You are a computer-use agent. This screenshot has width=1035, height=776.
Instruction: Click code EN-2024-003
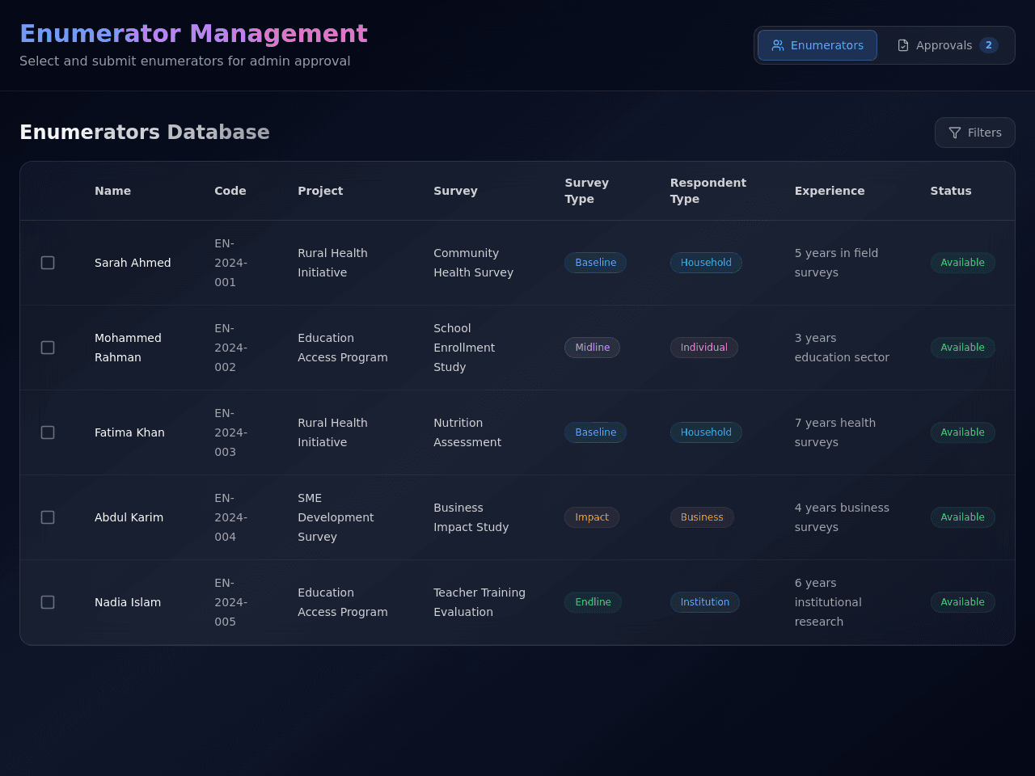pyautogui.click(x=230, y=432)
